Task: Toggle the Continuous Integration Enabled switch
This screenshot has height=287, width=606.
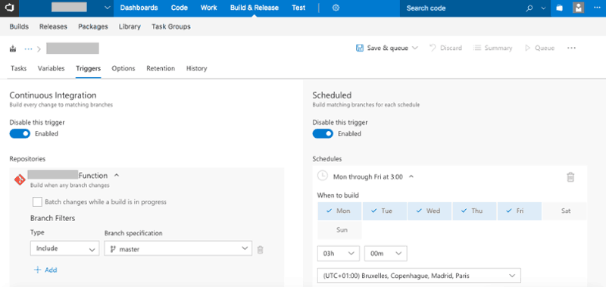Action: point(20,133)
